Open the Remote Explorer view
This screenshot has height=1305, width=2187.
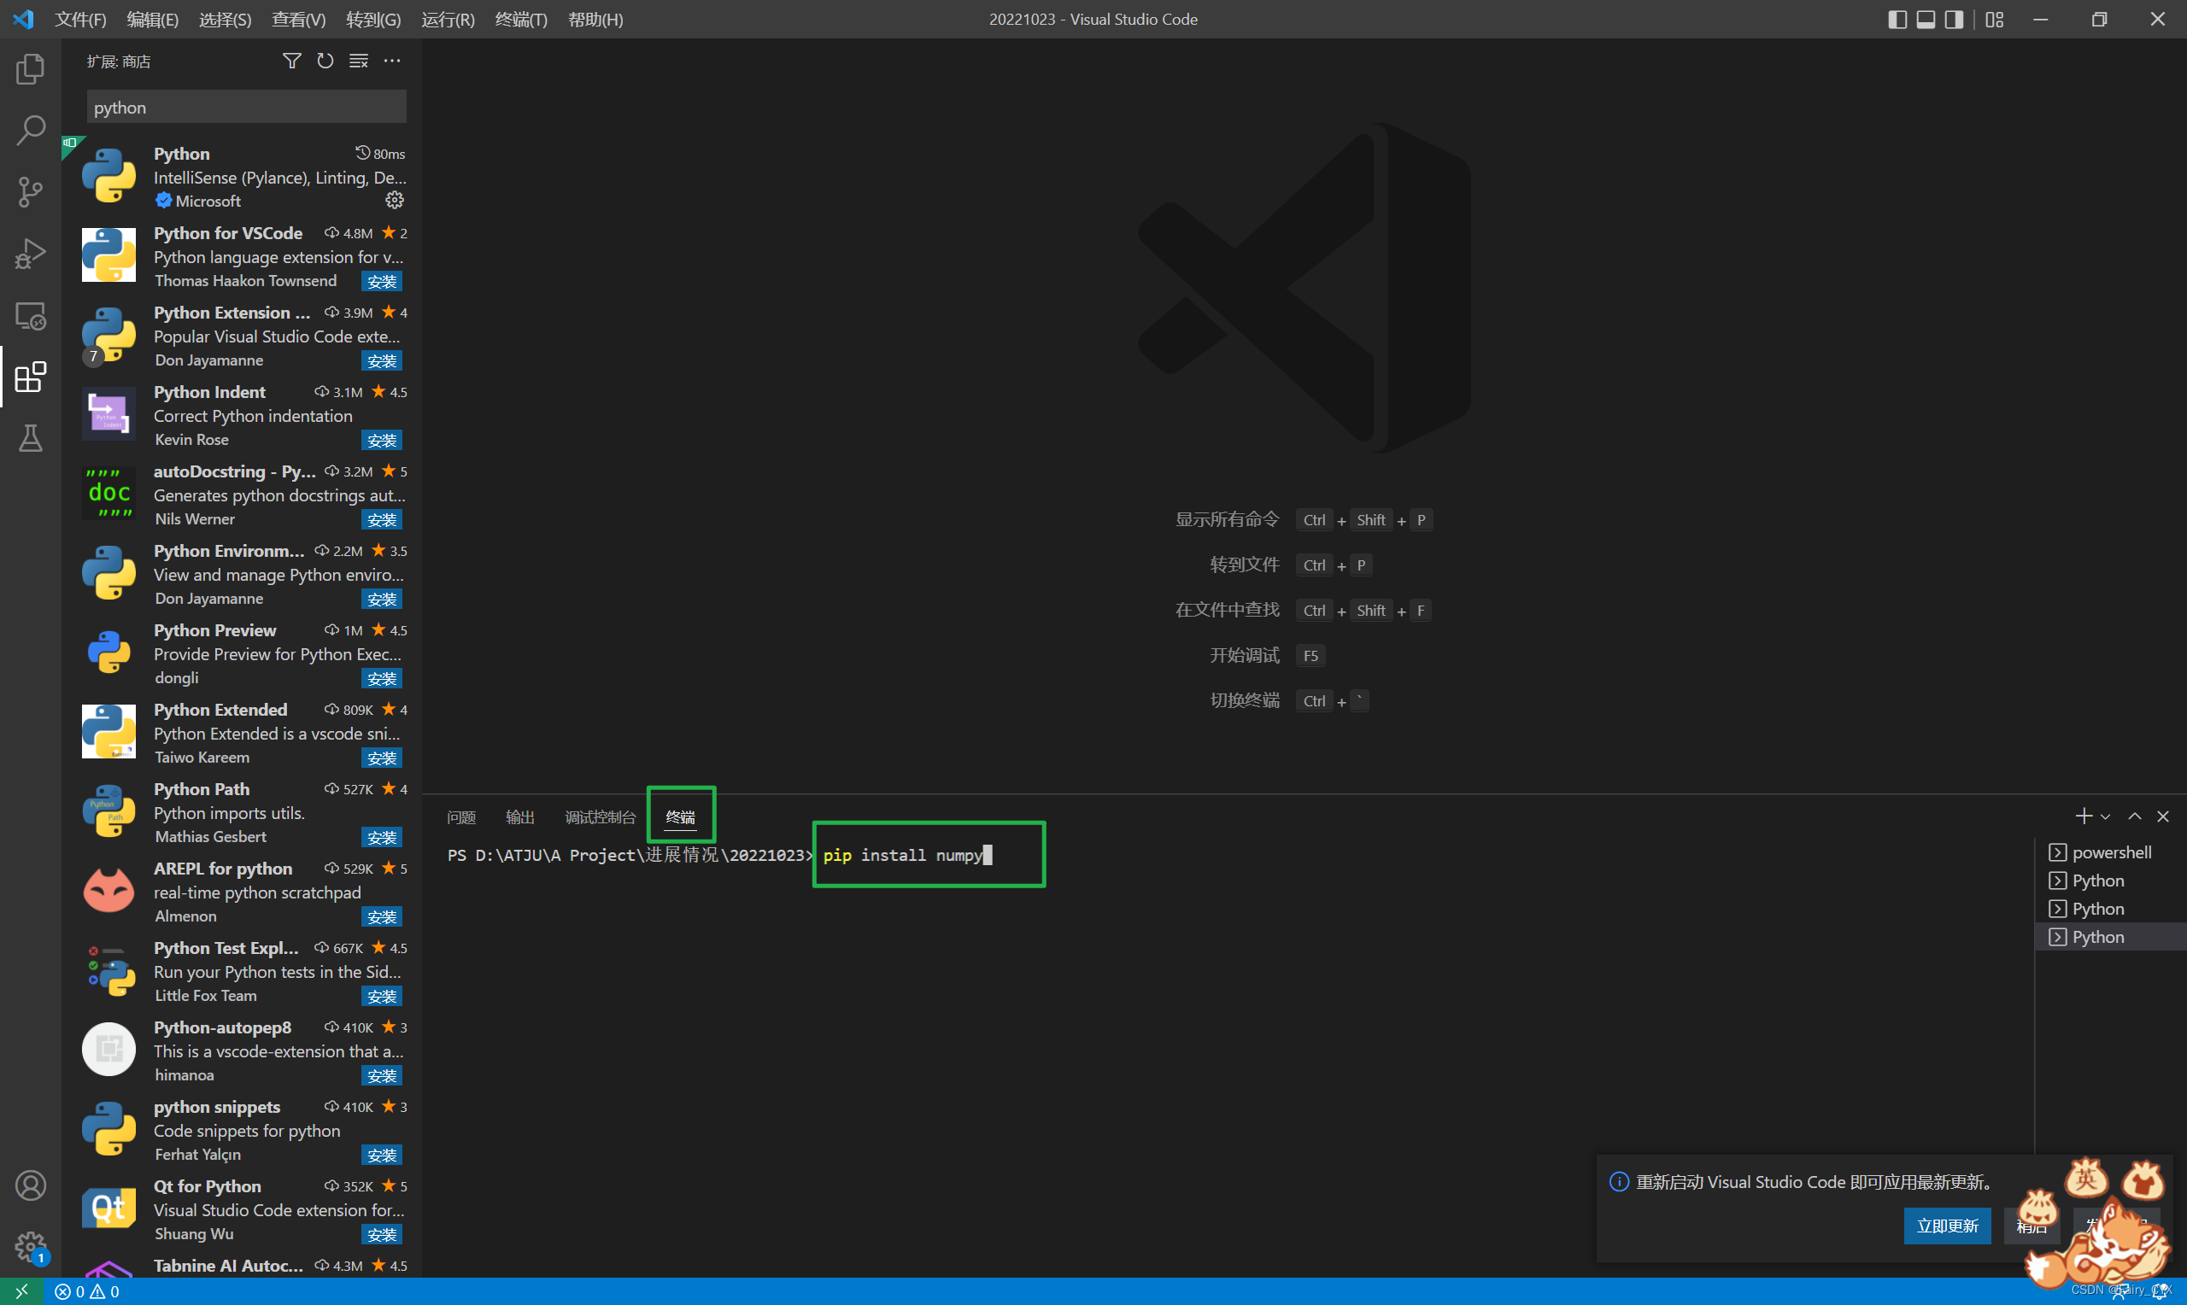(30, 316)
